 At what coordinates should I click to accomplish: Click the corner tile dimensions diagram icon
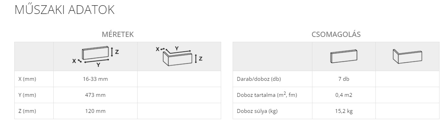tap(179, 56)
